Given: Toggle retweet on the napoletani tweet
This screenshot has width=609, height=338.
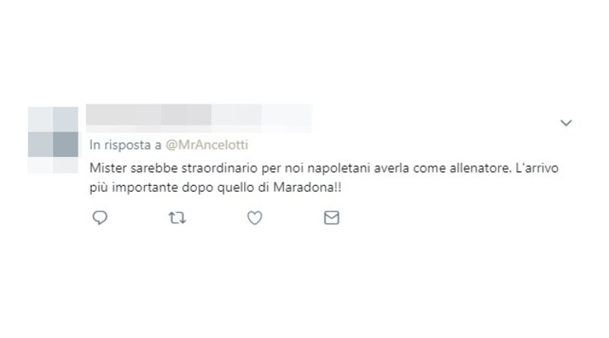Looking at the screenshot, I should 177,217.
